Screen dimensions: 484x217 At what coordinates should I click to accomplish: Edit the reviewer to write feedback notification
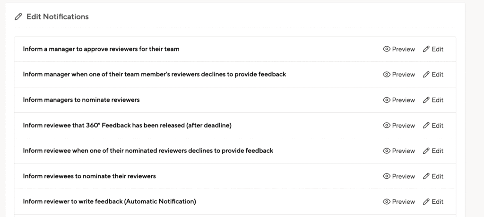point(433,201)
